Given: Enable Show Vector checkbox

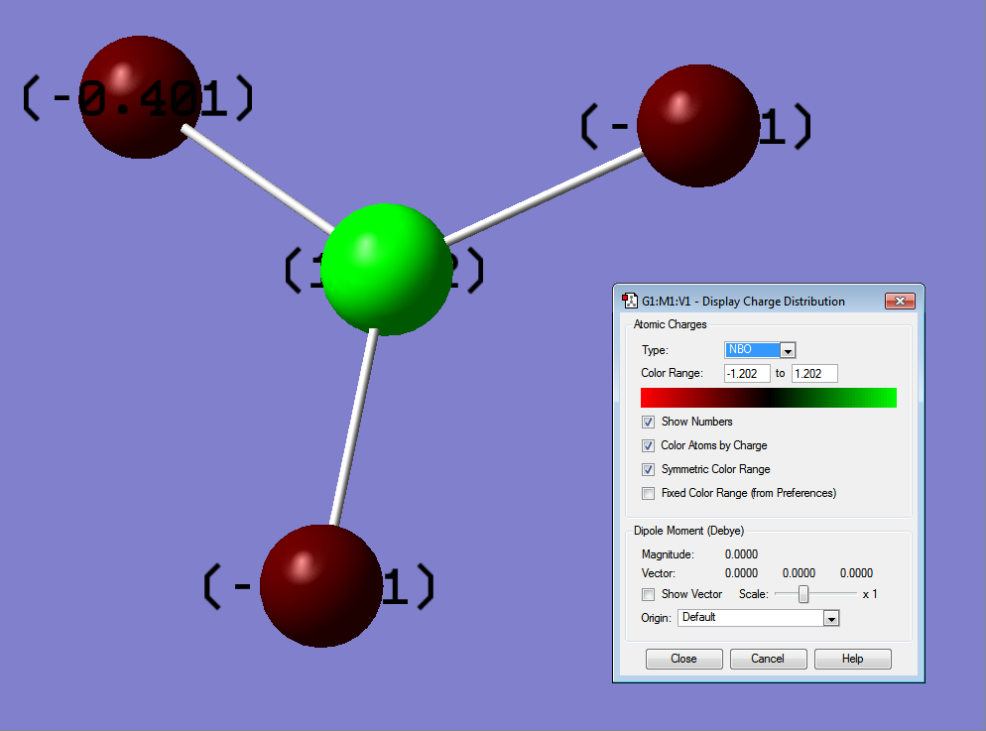Looking at the screenshot, I should point(649,594).
